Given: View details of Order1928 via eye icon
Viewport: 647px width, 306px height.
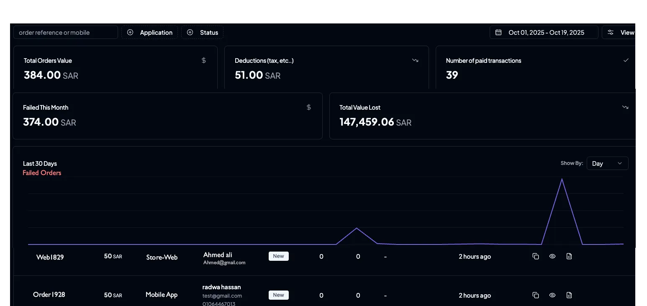Looking at the screenshot, I should point(552,295).
